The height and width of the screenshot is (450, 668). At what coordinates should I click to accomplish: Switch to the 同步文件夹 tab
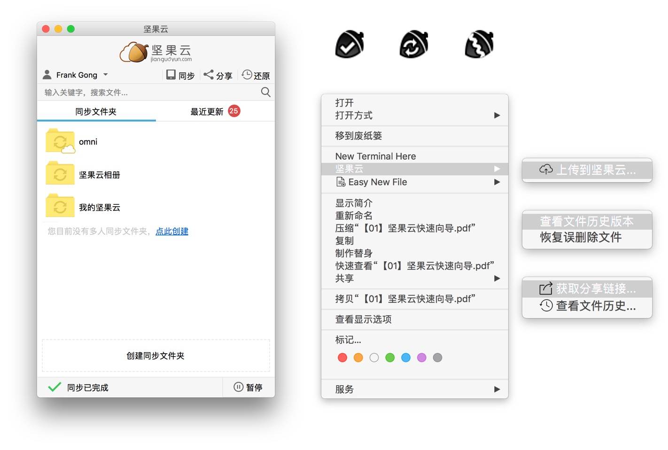point(96,111)
